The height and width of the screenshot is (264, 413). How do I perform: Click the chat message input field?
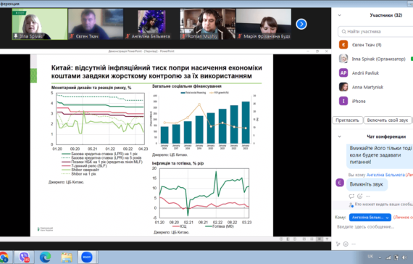(374, 227)
